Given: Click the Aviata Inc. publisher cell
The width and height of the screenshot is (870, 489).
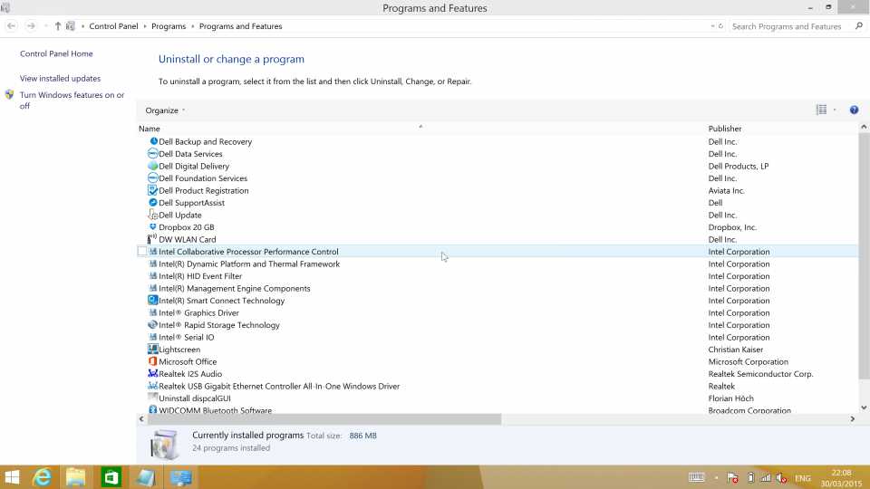Looking at the screenshot, I should point(726,190).
